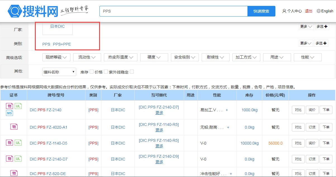This screenshot has width=336, height=177.
Task: Click UL badge in FZ-2140-D7 row
Action: [18, 159]
